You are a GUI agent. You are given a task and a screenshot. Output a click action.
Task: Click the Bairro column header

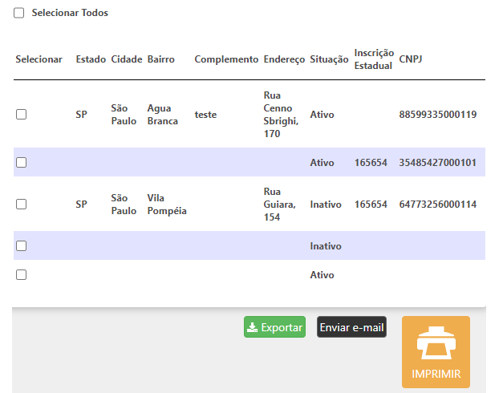160,59
